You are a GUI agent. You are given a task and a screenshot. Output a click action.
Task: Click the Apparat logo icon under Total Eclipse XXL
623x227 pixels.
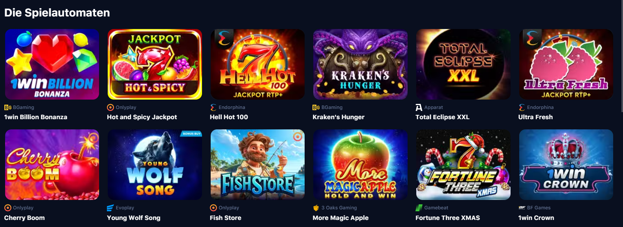coord(419,107)
